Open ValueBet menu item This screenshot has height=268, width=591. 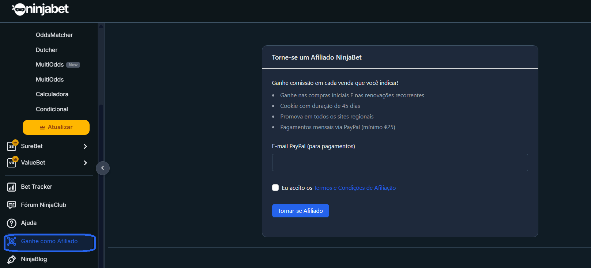click(33, 163)
